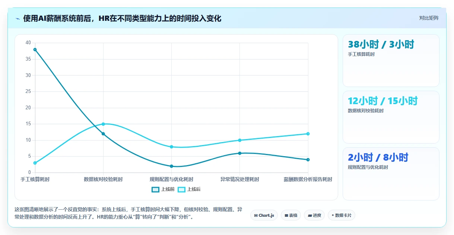Click x-axis label 异常情况处理耗时

coord(240,179)
